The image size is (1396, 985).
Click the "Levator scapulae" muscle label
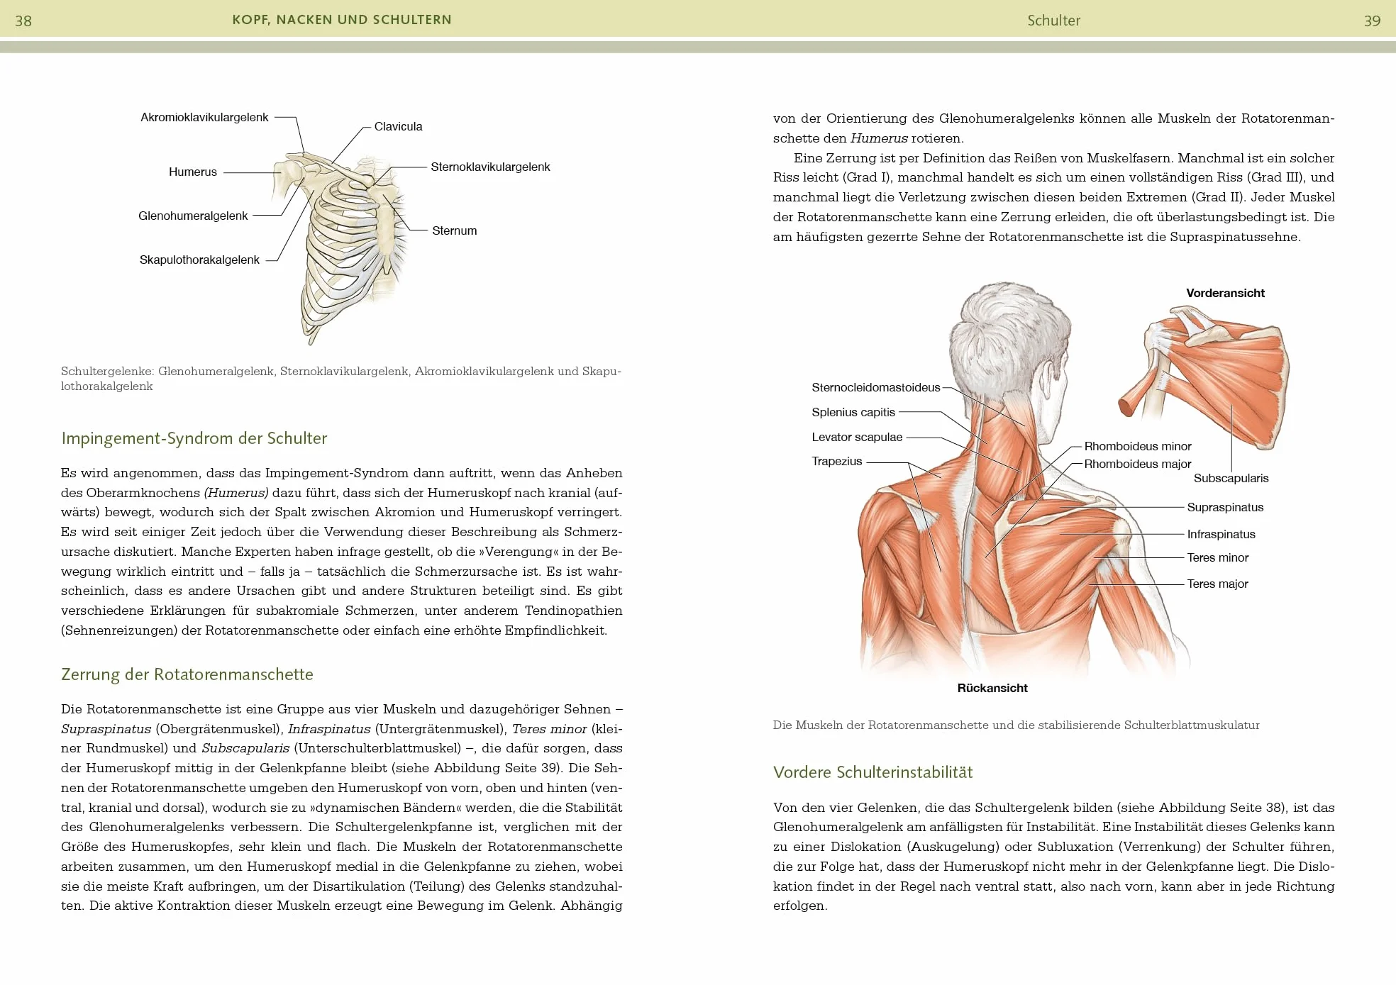(x=857, y=437)
